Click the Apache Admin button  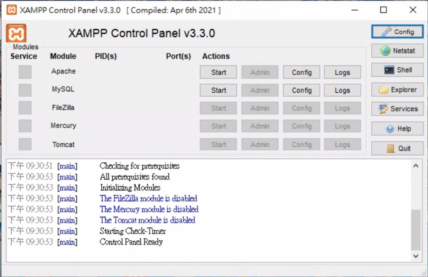pos(260,72)
